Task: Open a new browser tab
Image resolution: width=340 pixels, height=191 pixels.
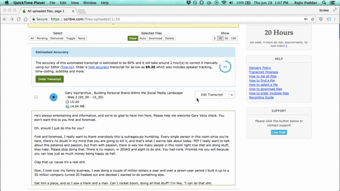Action: [81, 11]
